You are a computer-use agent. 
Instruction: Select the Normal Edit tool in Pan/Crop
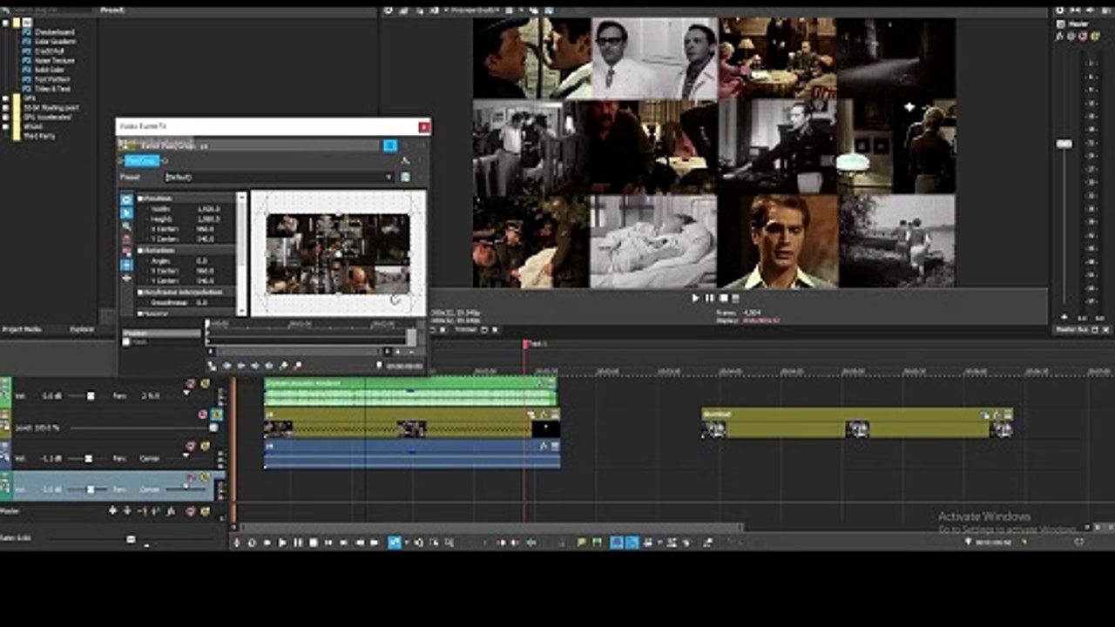(126, 213)
